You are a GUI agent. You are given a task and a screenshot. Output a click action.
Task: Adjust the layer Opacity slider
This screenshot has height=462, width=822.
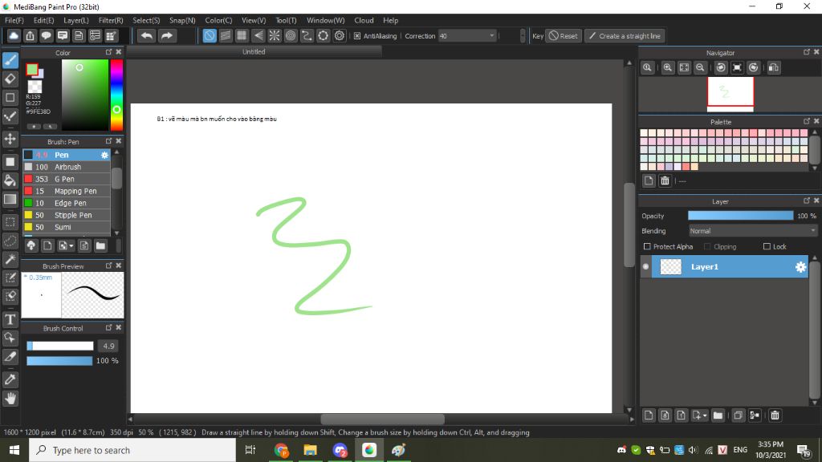click(x=740, y=216)
